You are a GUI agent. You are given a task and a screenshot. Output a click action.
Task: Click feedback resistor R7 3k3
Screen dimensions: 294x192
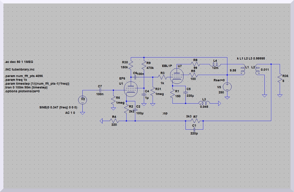point(195,121)
